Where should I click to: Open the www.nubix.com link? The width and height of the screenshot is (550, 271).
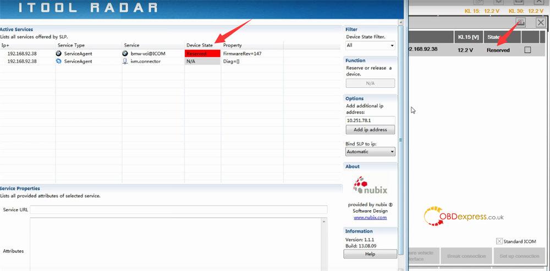coord(370,217)
